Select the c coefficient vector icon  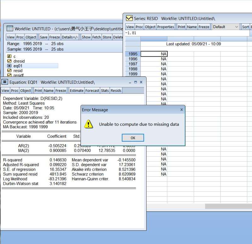[9, 56]
